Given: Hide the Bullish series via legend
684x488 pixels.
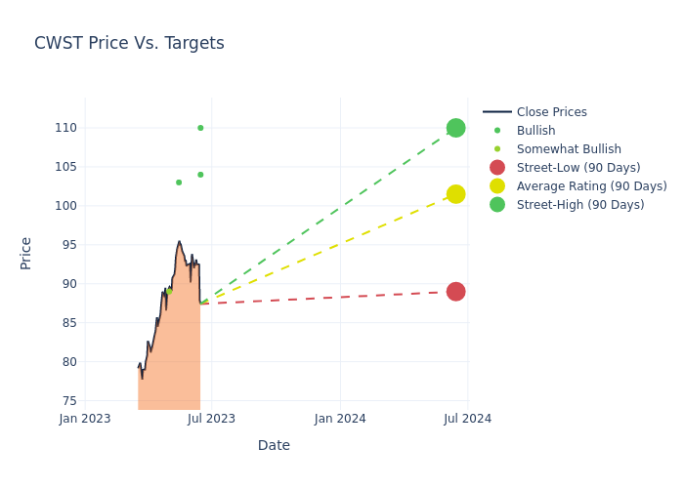Looking at the screenshot, I should pyautogui.click(x=535, y=131).
